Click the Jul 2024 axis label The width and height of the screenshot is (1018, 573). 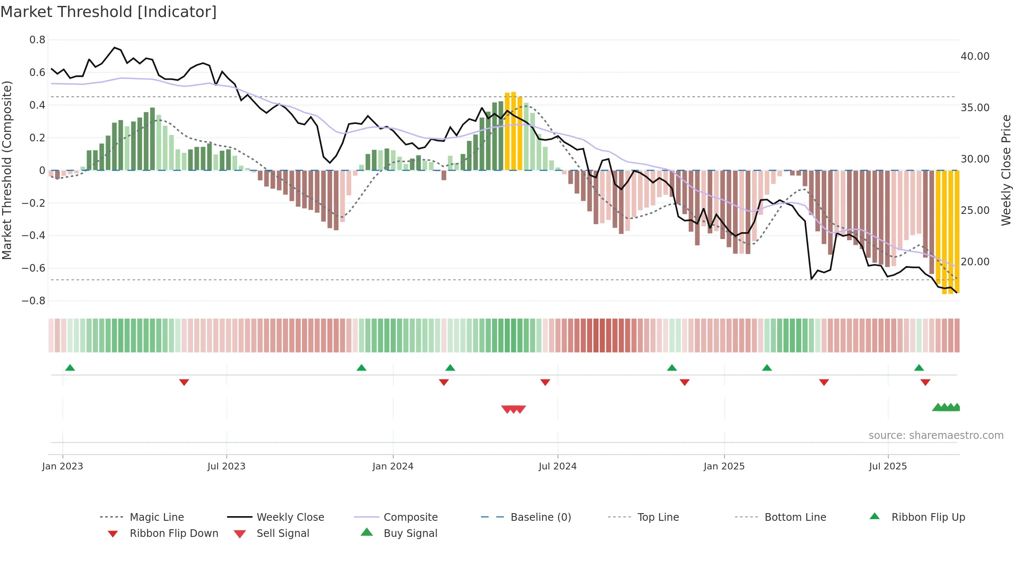coord(558,466)
